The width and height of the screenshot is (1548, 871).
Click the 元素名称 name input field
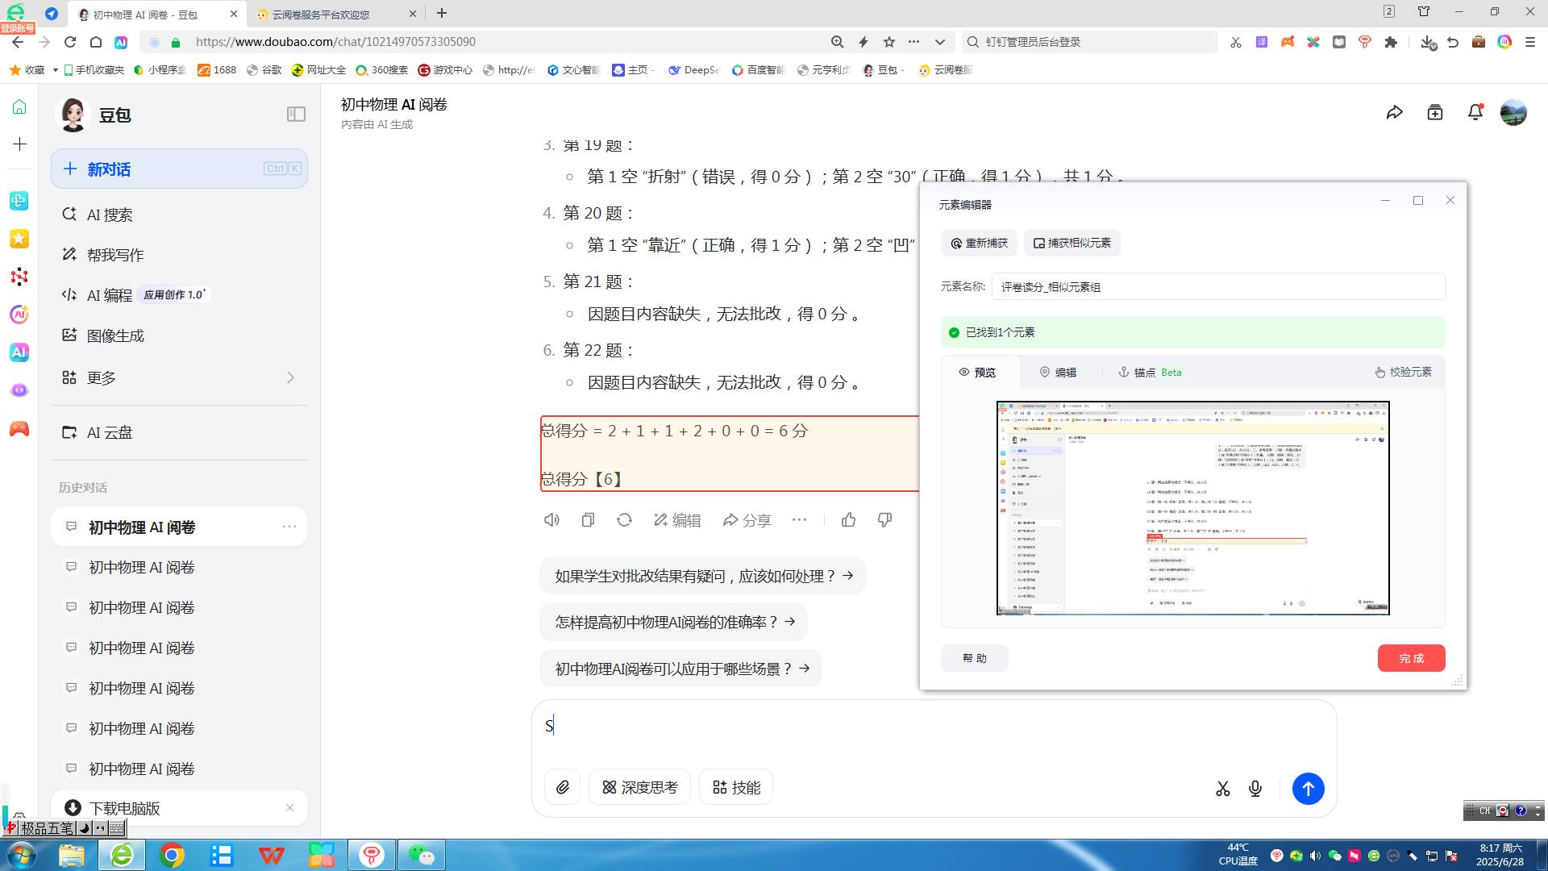click(1217, 286)
